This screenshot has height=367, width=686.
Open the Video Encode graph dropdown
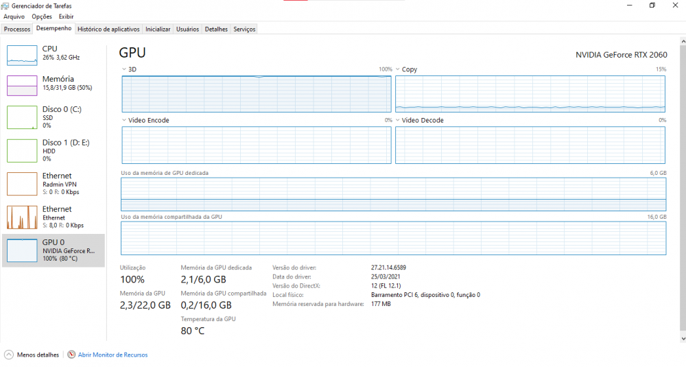(x=124, y=120)
